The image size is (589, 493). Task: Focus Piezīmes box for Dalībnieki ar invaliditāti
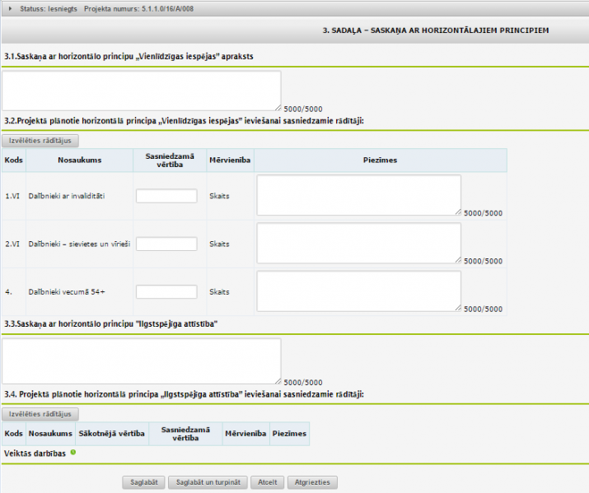[x=358, y=195]
